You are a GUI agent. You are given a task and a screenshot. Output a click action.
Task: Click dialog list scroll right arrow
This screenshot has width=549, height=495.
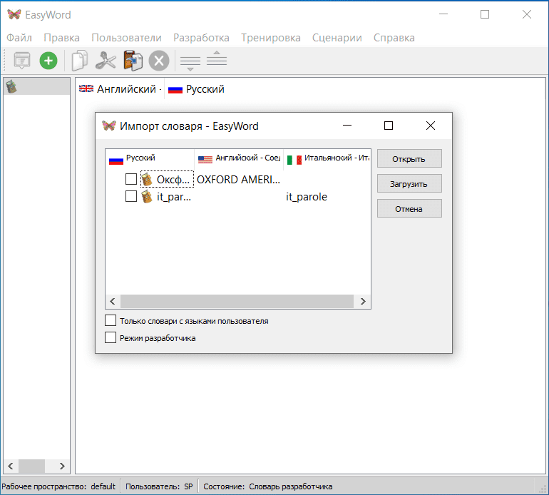click(x=363, y=301)
